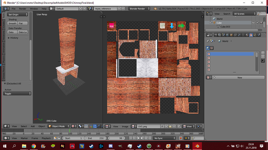Toggle selectability arrow for Cube in outliner
268x150 pixels.
point(258,23)
